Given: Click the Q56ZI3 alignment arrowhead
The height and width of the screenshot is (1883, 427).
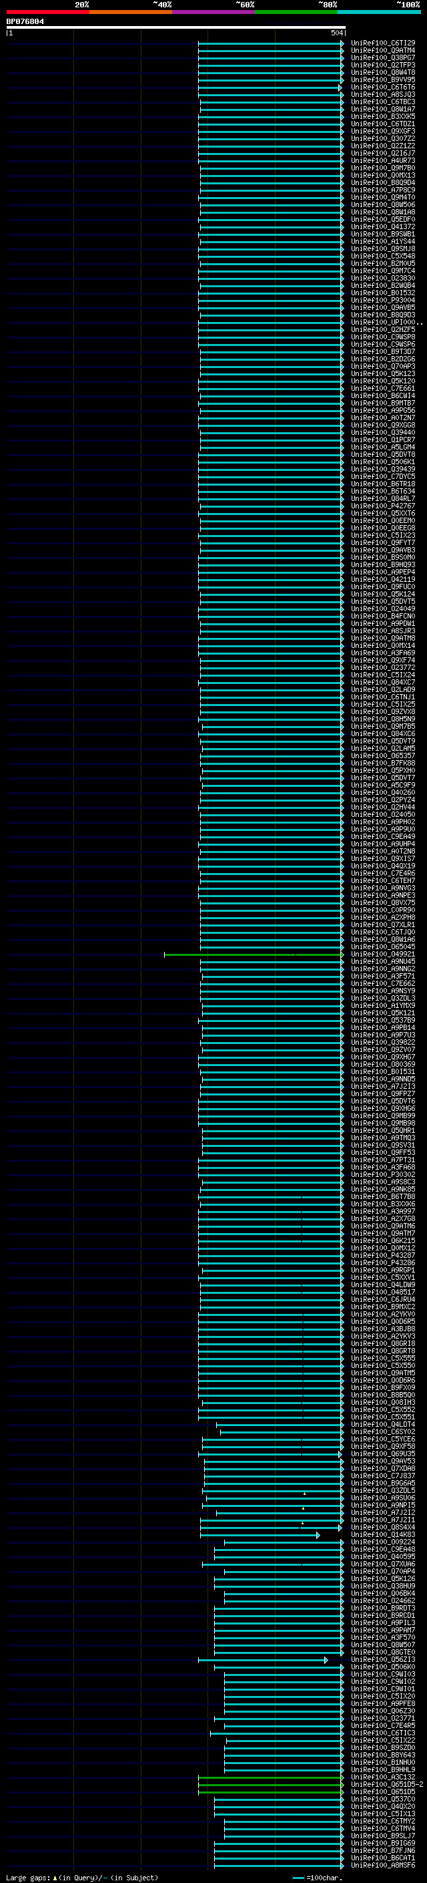Looking at the screenshot, I should [x=326, y=1660].
